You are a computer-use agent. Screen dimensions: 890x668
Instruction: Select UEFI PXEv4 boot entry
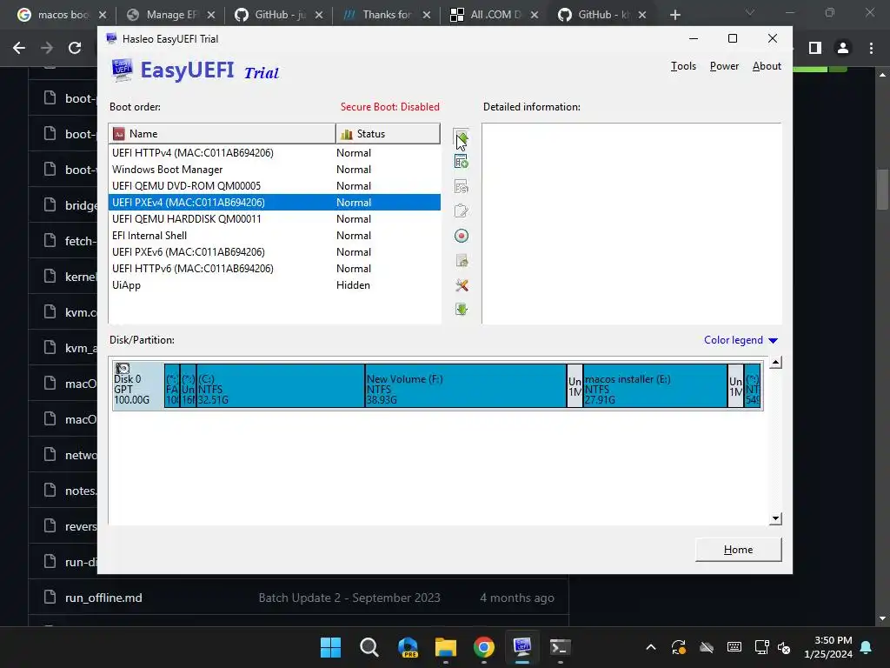(274, 202)
